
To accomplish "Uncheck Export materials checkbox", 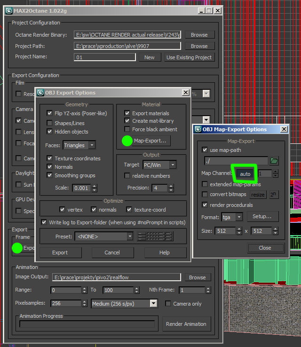I will click(127, 113).
